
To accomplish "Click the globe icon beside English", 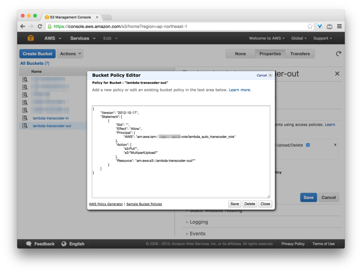I will click(64, 244).
